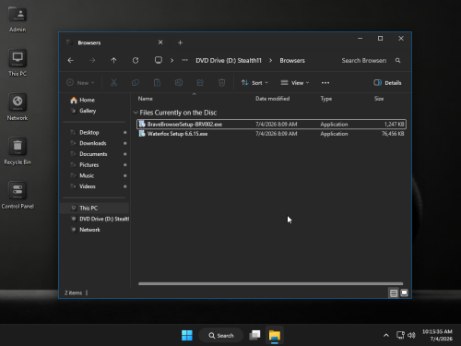Select Network desktop icon

[x=18, y=107]
